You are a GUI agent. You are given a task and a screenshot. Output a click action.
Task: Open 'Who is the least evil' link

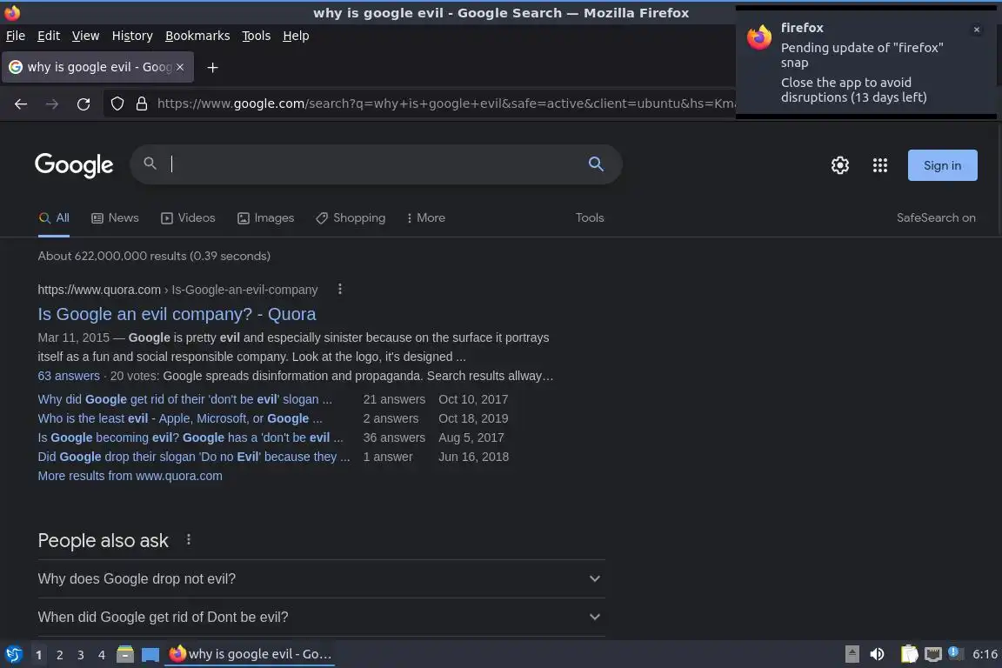pyautogui.click(x=179, y=418)
